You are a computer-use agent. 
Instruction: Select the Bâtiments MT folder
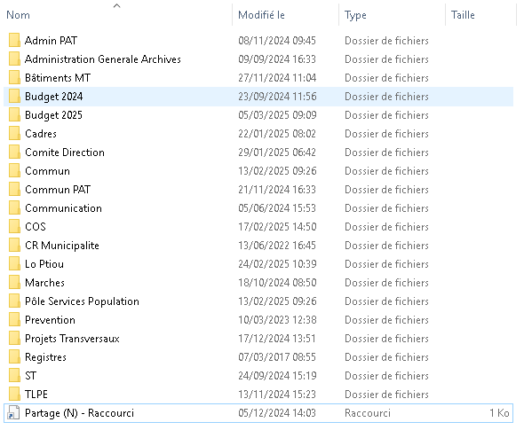point(58,78)
